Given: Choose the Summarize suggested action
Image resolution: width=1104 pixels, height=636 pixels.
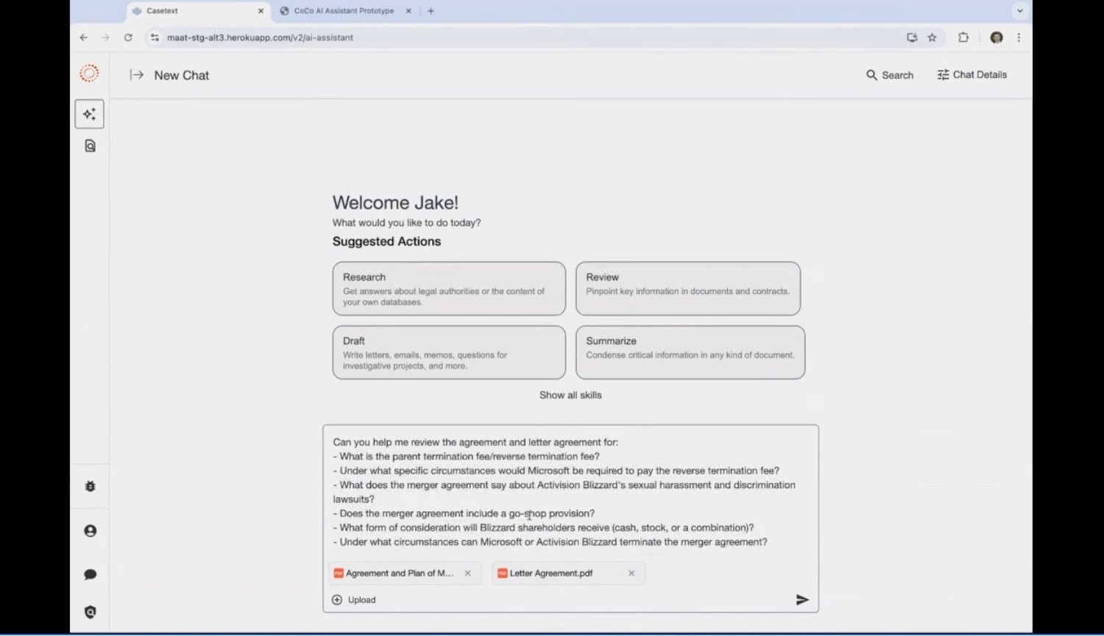Looking at the screenshot, I should coord(690,352).
